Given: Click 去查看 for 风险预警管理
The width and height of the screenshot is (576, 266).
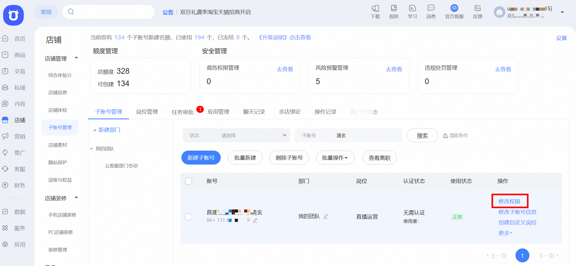Looking at the screenshot, I should [394, 69].
